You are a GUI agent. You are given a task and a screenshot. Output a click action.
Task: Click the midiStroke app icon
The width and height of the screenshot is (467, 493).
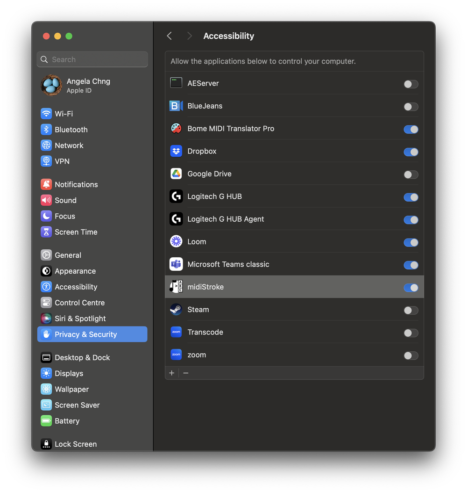[x=176, y=286]
